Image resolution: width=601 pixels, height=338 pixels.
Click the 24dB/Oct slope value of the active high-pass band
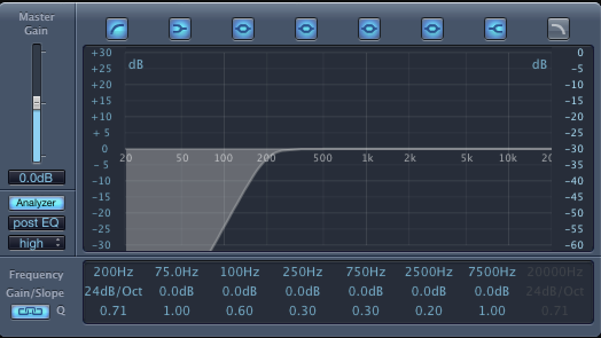click(x=114, y=291)
